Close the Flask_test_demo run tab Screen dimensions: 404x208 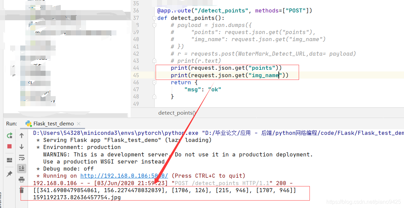tap(79, 124)
